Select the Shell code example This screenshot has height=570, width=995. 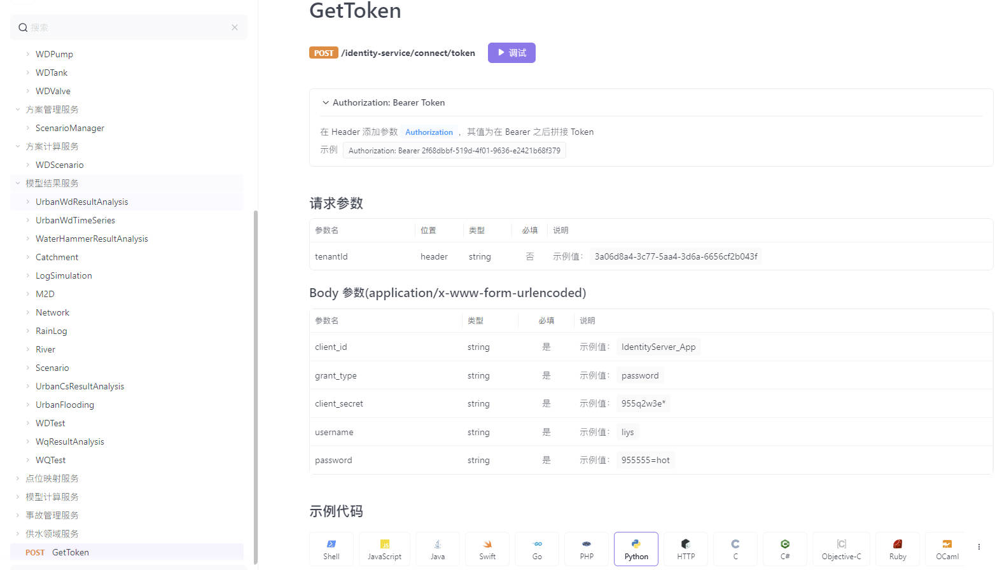pos(331,549)
